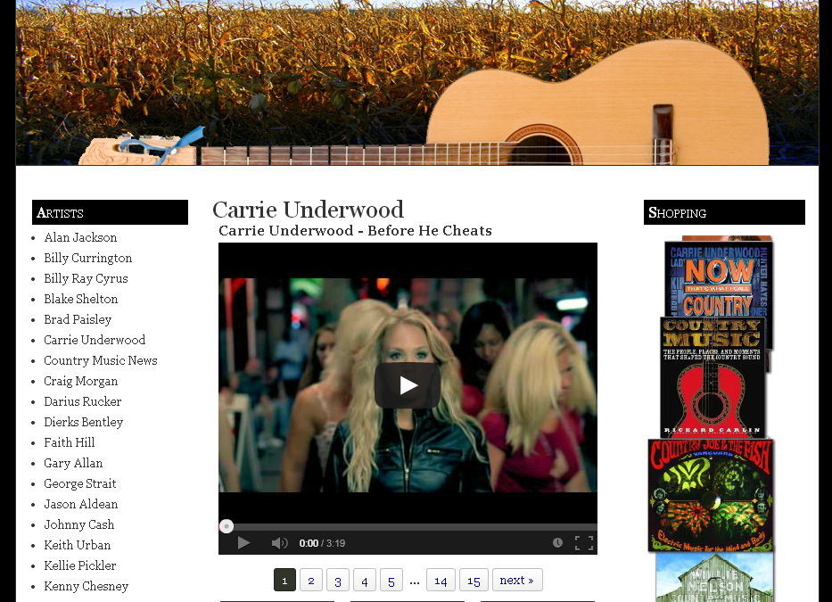Open the Alan Jackson artist link

(x=80, y=237)
